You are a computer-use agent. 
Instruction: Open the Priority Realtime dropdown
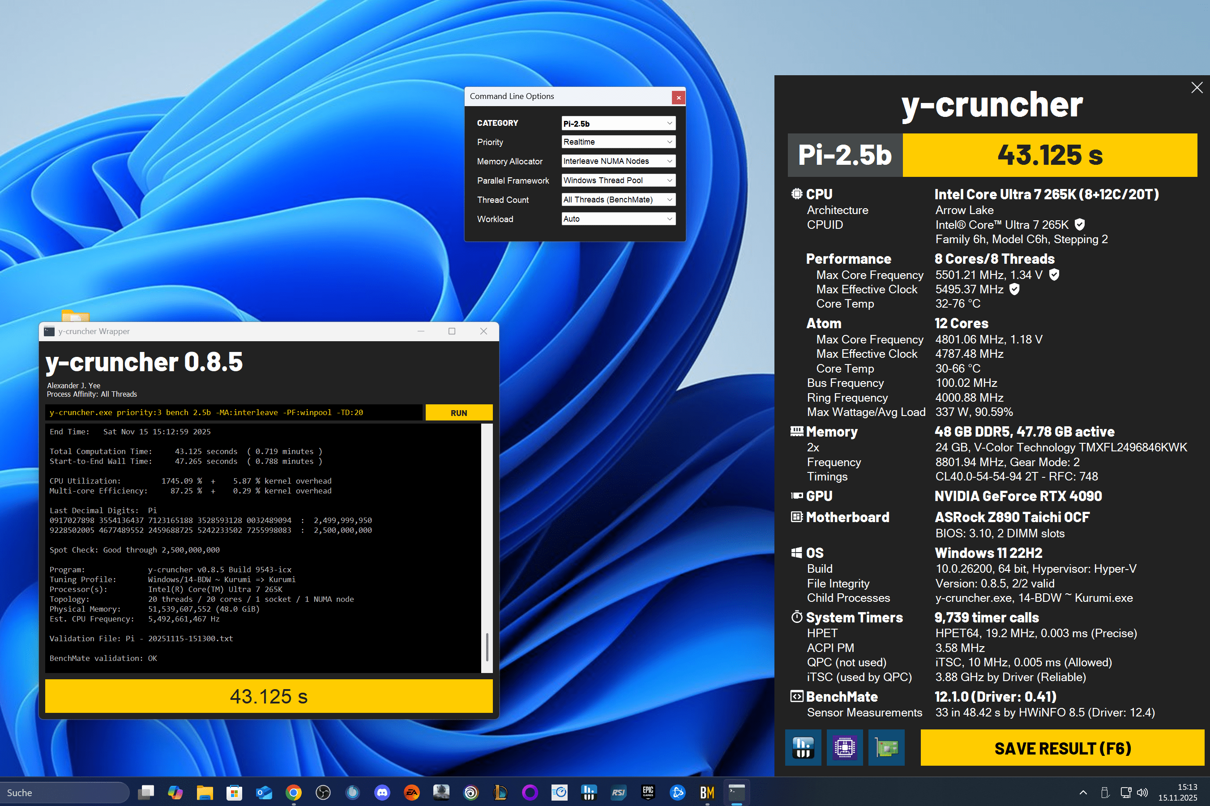(618, 142)
